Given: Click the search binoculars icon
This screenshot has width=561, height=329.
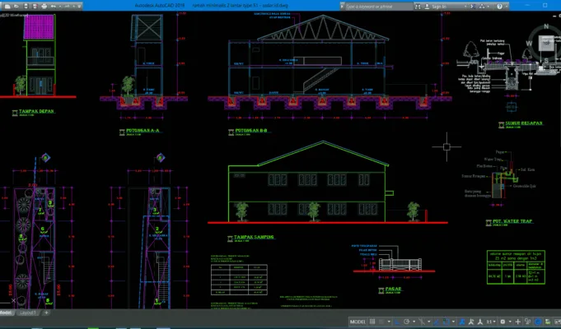Looking at the screenshot, I should 418,7.
